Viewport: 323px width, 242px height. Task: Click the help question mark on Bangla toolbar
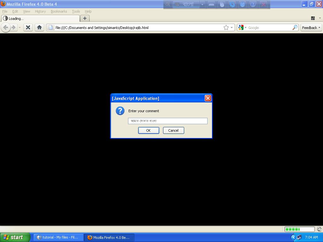(253, 4)
